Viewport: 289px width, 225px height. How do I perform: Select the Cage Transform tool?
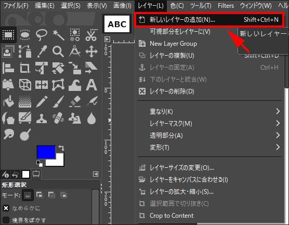(x=58, y=85)
